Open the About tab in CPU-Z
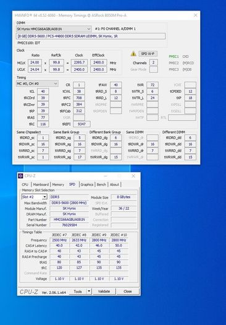The width and height of the screenshot is (226, 325). 114,184
